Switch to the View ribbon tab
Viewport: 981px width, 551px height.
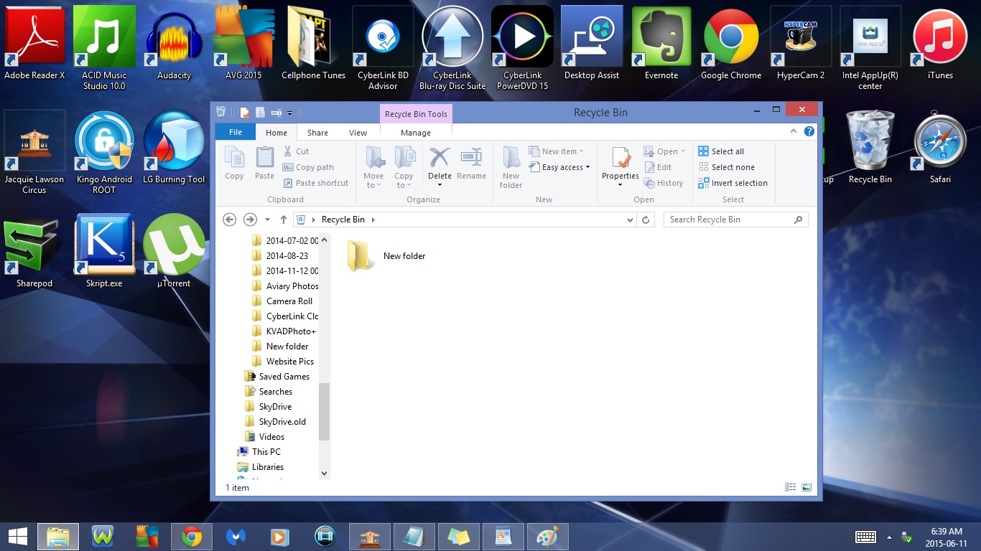pyautogui.click(x=358, y=133)
